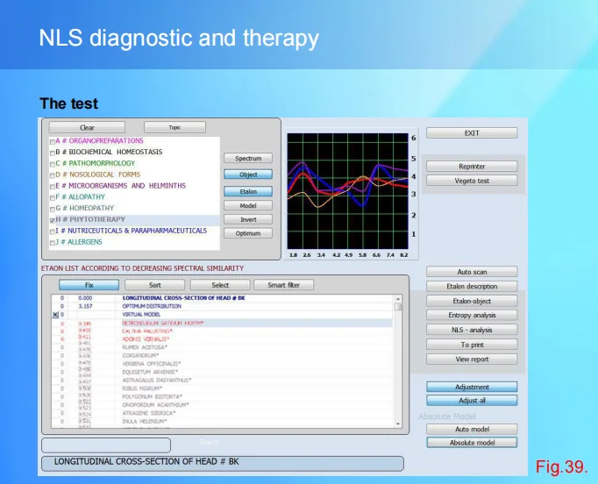Sort the etalon list
This screenshot has height=484, width=598.
point(154,285)
